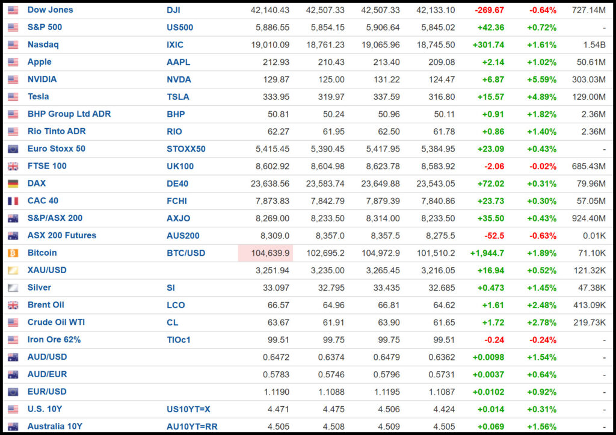Open the Tesla stock link
The height and width of the screenshot is (435, 616).
pyautogui.click(x=38, y=96)
